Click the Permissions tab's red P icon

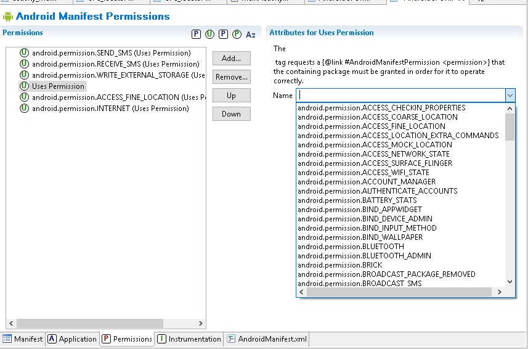tap(106, 339)
